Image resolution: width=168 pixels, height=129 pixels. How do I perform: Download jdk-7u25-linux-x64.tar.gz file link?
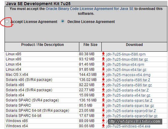(126, 70)
